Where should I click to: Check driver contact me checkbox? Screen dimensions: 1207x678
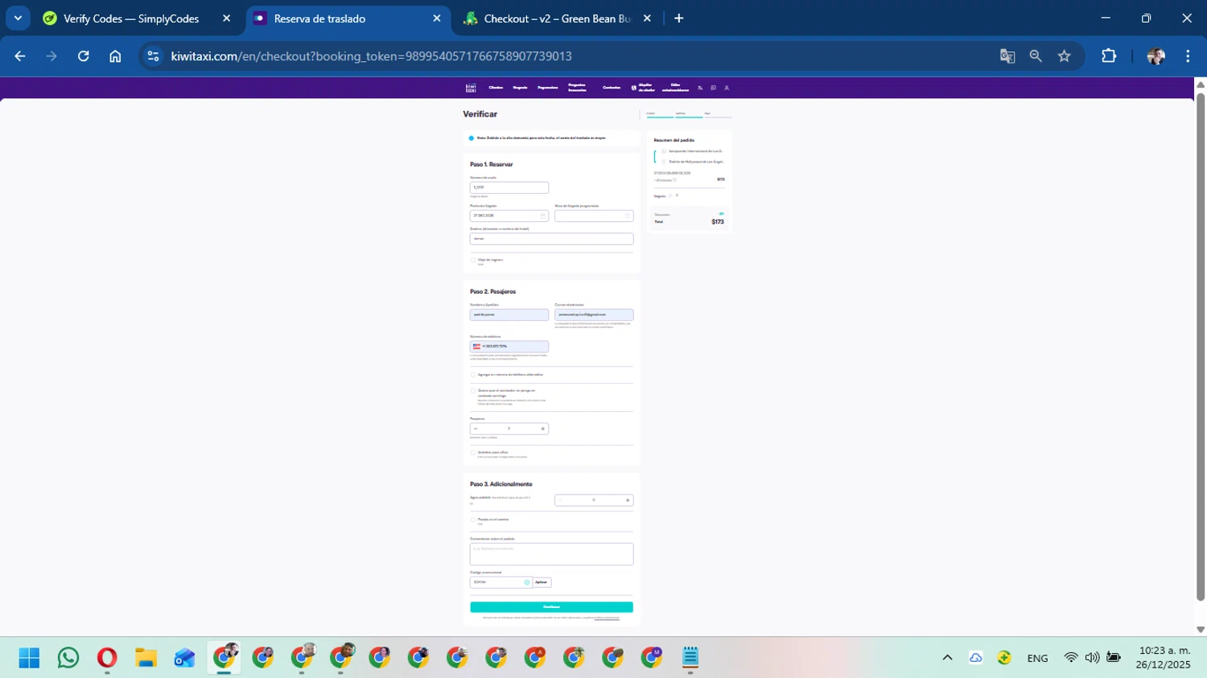click(x=473, y=391)
